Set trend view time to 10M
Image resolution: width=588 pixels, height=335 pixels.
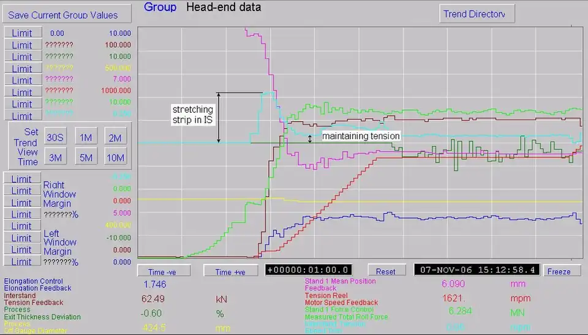(x=115, y=157)
